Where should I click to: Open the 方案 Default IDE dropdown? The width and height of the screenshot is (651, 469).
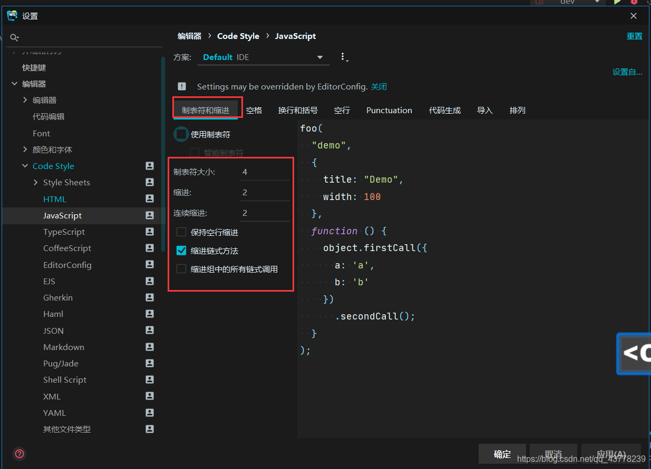tap(264, 57)
